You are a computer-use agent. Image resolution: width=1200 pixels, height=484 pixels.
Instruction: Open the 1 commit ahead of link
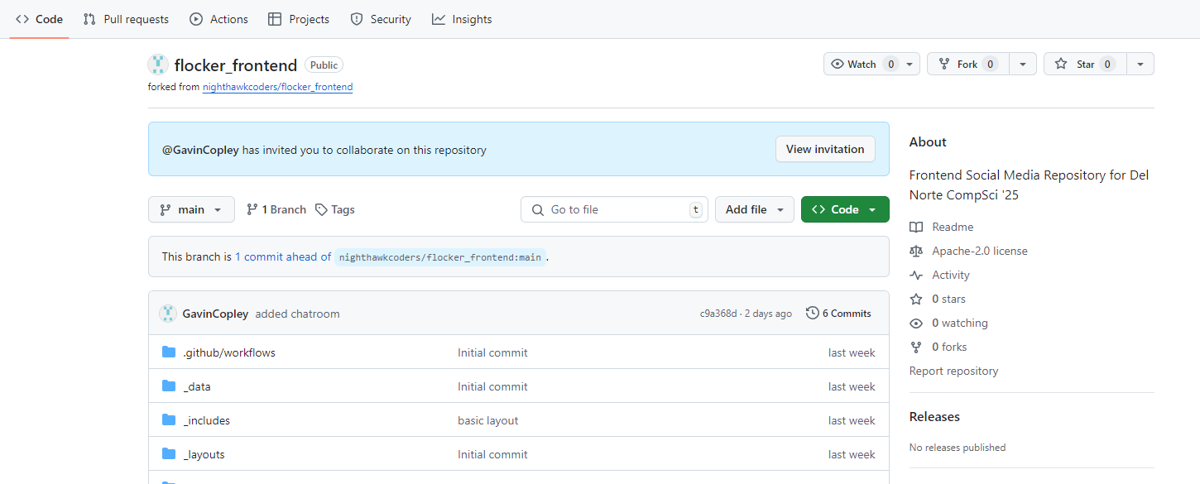[283, 256]
